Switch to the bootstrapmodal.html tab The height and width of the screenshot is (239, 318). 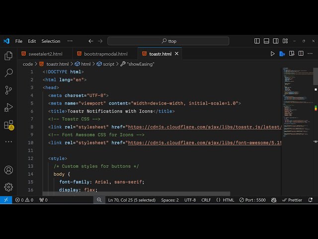105,54
